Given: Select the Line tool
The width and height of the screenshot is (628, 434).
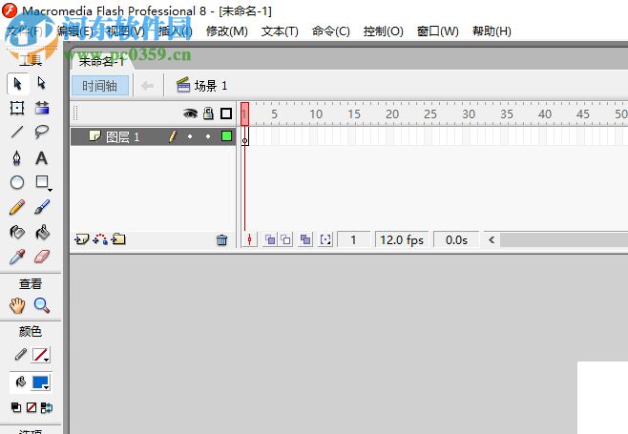Looking at the screenshot, I should 17,132.
